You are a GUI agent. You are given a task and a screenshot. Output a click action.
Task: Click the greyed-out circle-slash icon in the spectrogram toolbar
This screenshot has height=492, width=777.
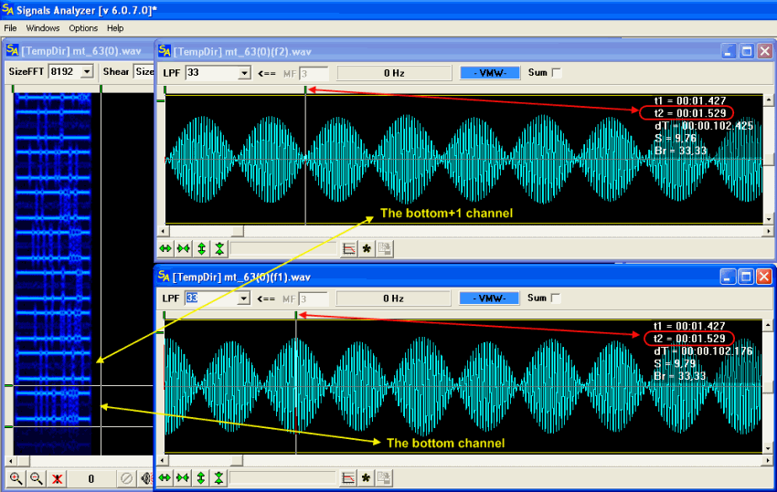pyautogui.click(x=126, y=478)
